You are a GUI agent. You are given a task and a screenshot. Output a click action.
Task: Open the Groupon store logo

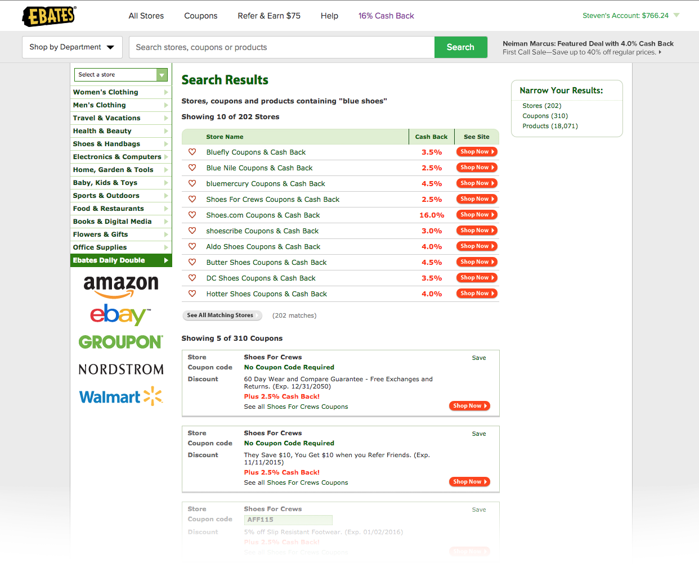[x=121, y=342]
